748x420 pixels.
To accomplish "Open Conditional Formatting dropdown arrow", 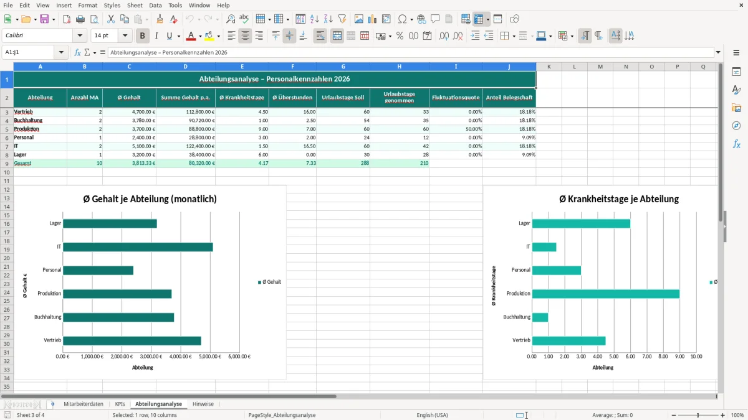I will pyautogui.click(x=572, y=36).
